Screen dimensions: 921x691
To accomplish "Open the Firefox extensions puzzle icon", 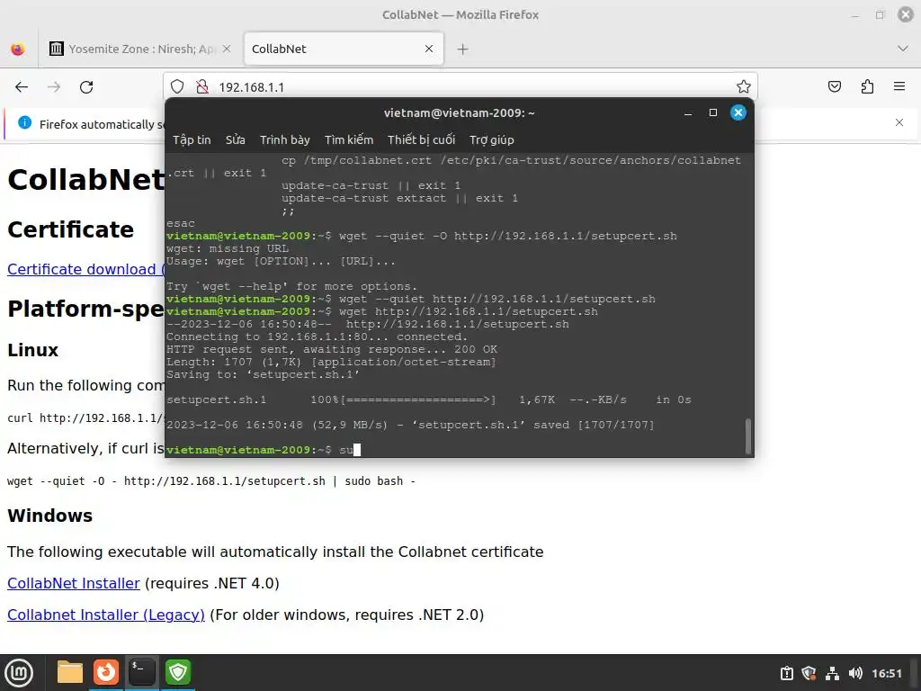I will pyautogui.click(x=867, y=87).
